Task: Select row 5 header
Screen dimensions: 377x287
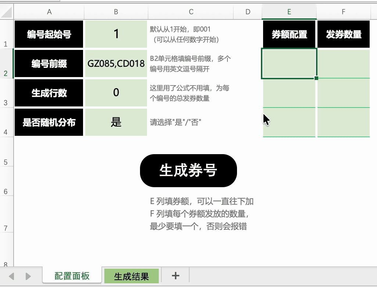Action: (7, 152)
